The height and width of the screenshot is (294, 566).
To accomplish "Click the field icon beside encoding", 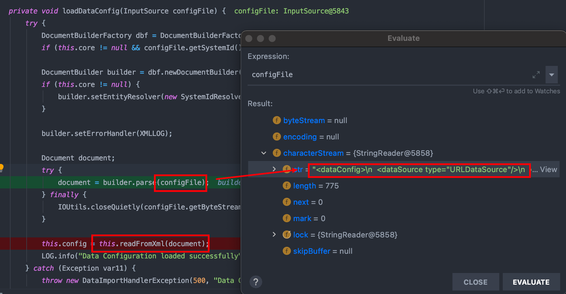I will [277, 136].
